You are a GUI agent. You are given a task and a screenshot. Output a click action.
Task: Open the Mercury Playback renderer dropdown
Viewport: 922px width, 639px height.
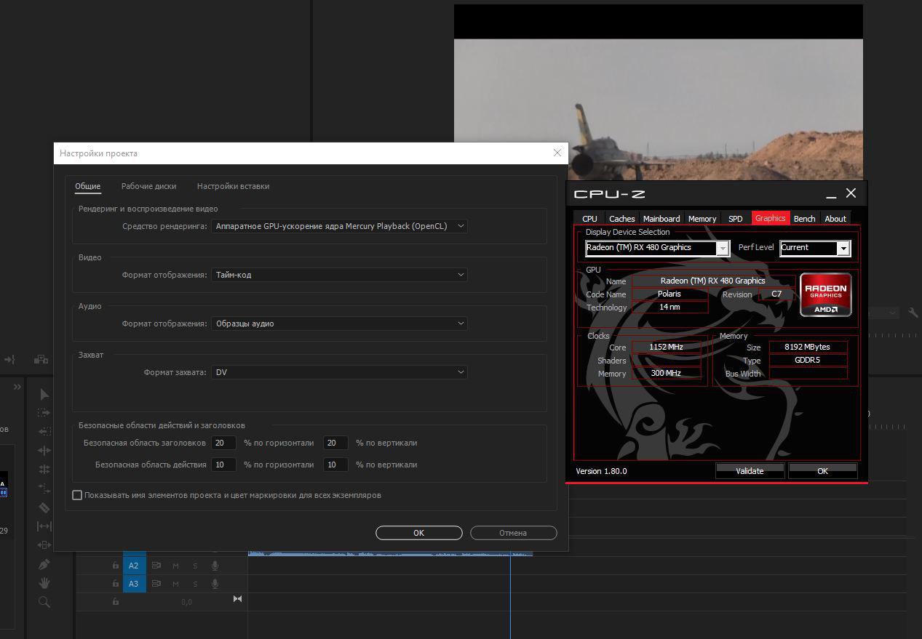(339, 226)
